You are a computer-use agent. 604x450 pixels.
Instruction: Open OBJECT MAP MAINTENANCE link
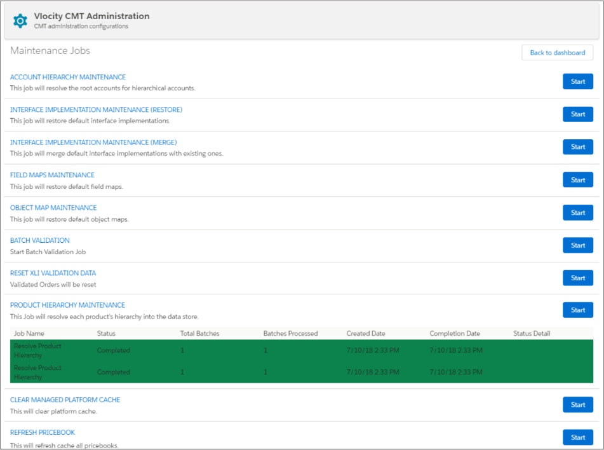pos(53,208)
